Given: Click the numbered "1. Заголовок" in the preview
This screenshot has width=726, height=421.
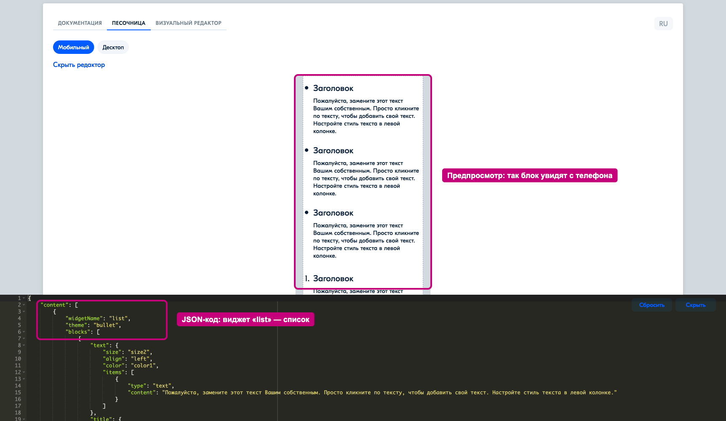Looking at the screenshot, I should pos(329,279).
